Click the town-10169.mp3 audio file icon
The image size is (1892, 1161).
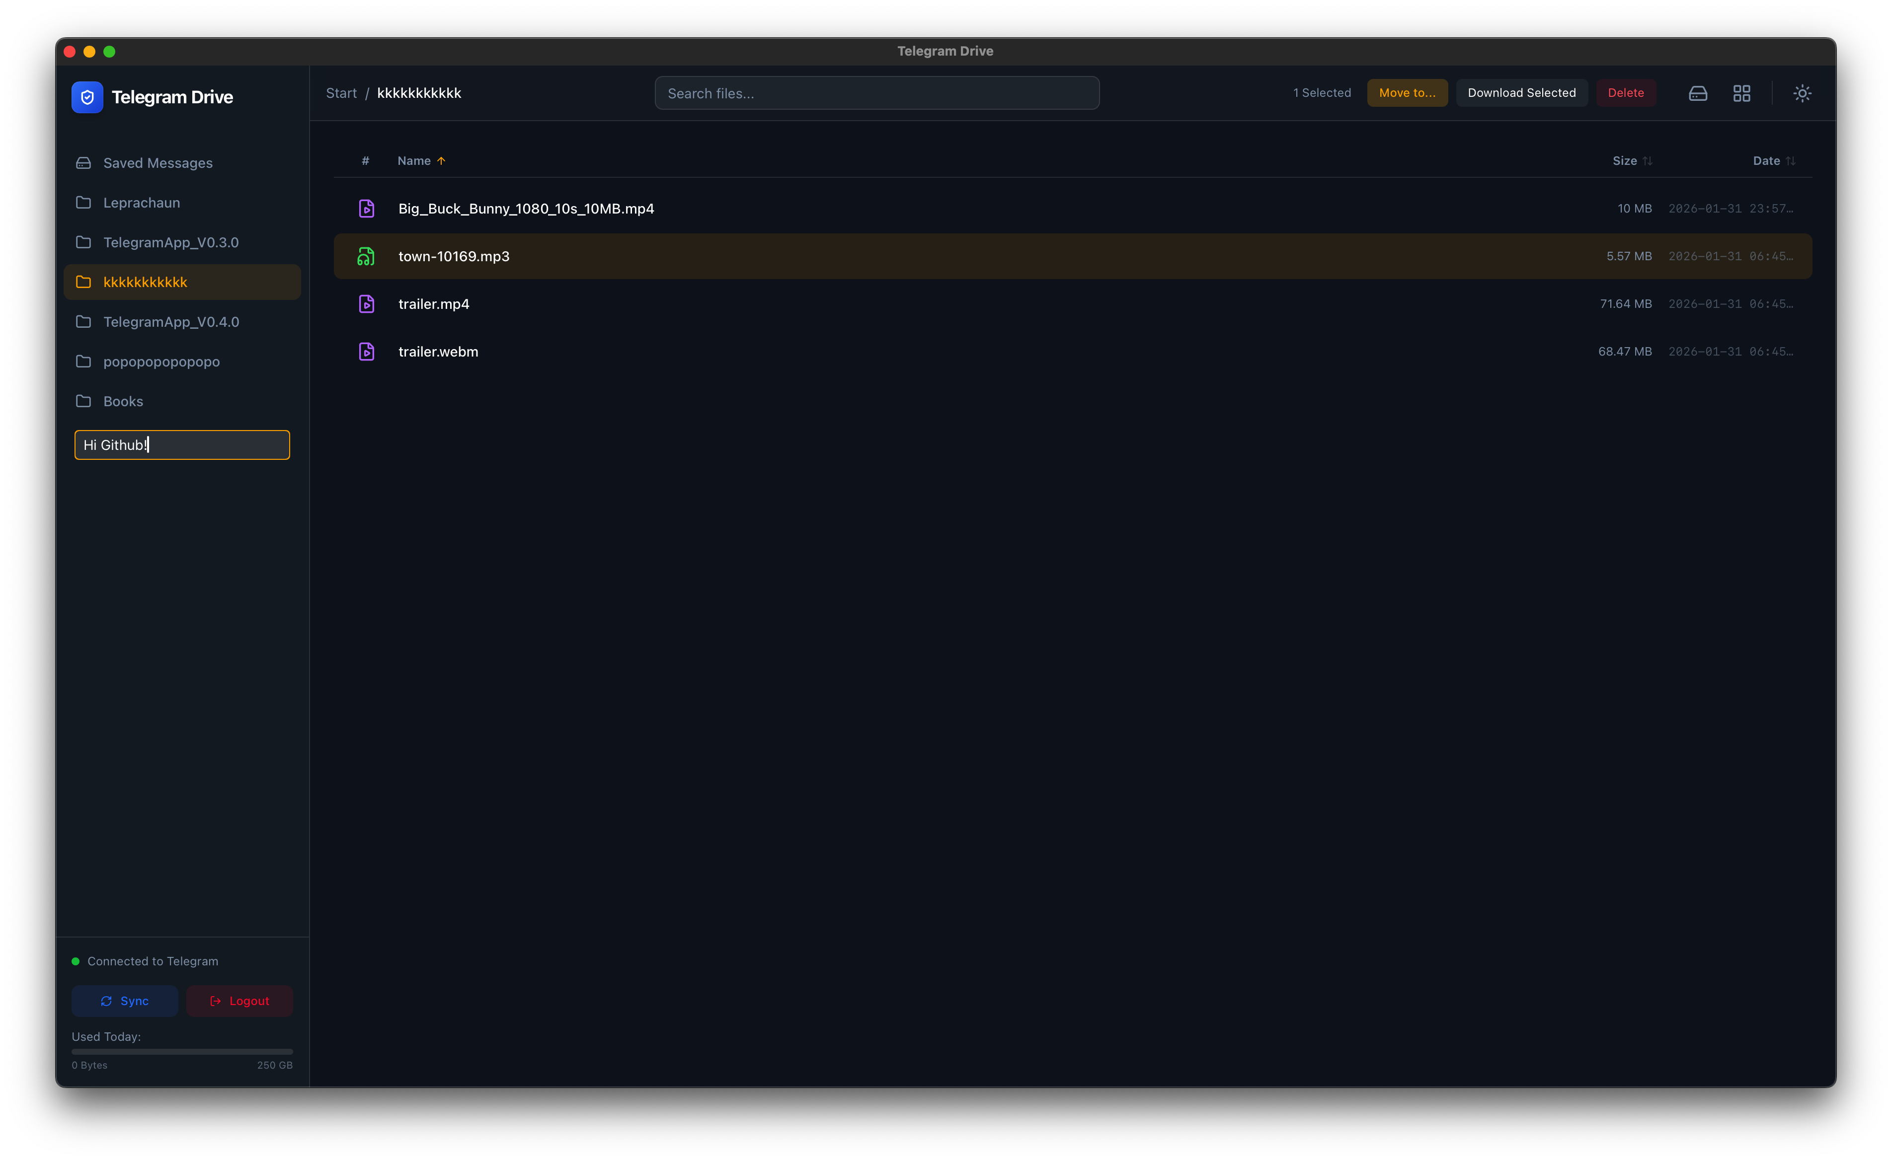(x=366, y=256)
